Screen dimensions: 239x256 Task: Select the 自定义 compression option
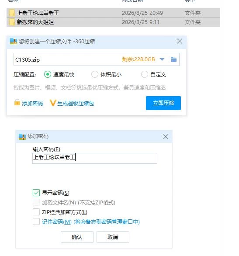pos(145,74)
